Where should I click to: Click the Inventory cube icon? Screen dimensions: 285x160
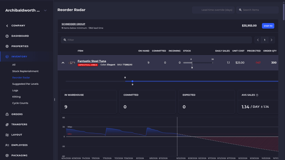[7, 57]
